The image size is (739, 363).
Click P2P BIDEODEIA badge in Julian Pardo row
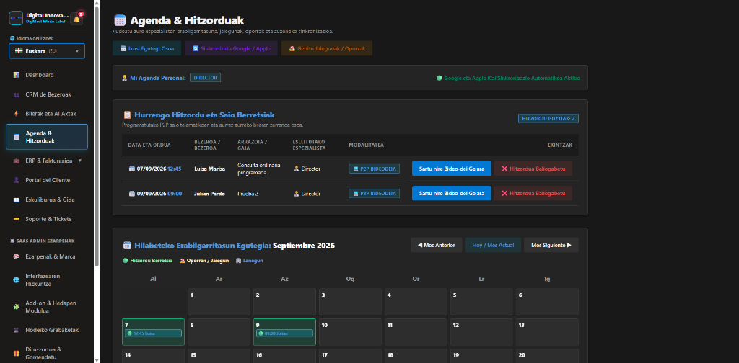(375, 193)
